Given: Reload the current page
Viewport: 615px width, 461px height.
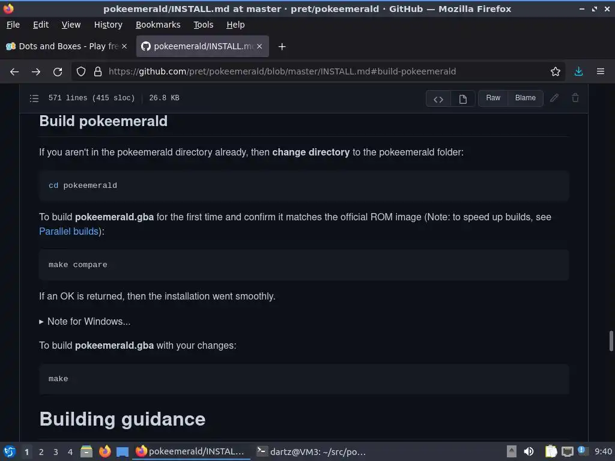Looking at the screenshot, I should [58, 72].
